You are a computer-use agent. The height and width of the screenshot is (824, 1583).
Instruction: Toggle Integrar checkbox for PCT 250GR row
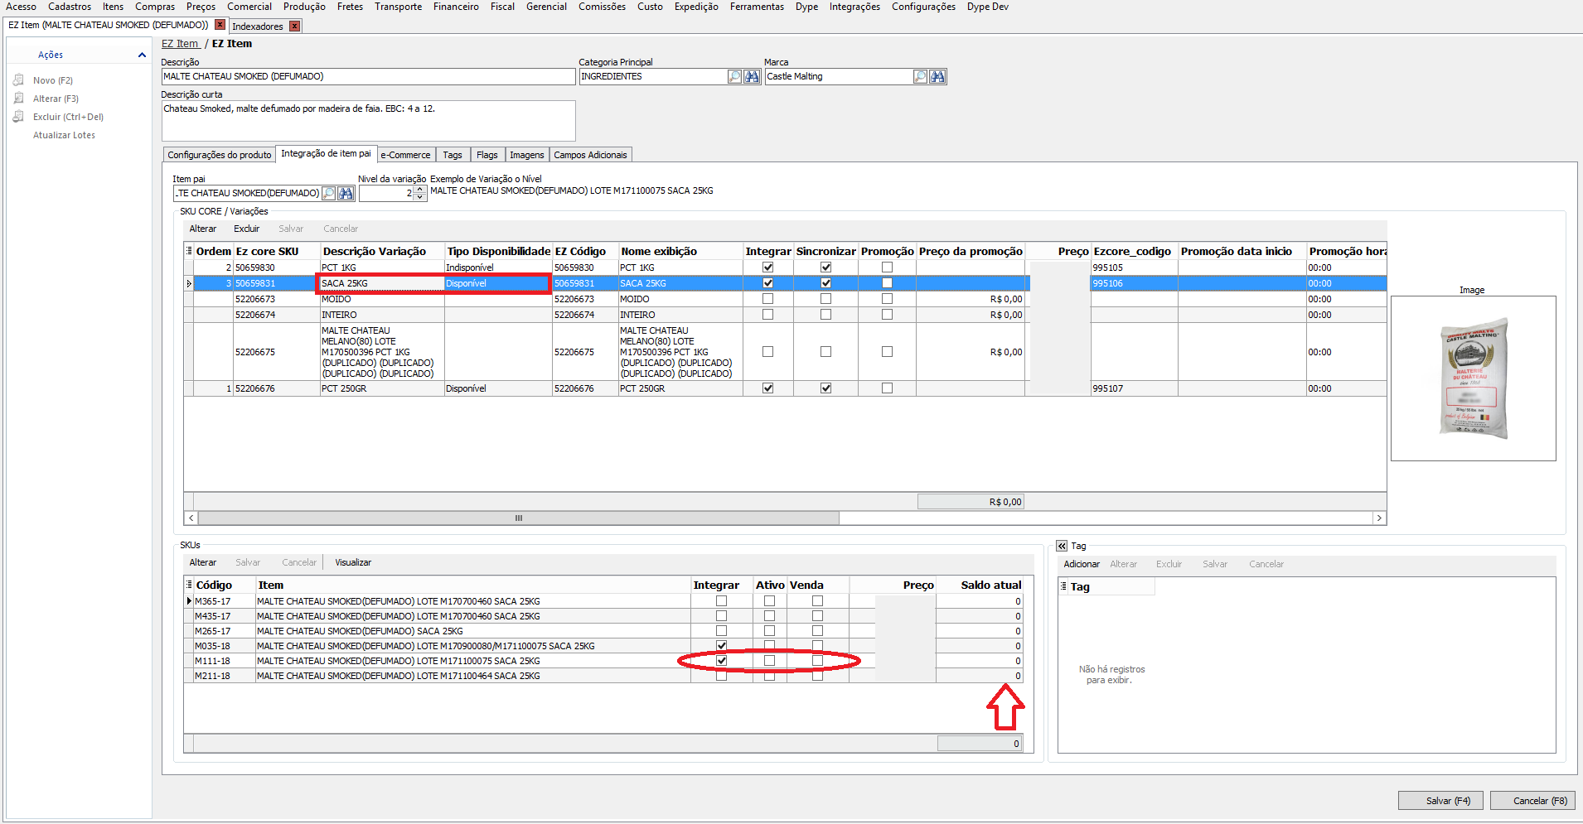point(767,388)
